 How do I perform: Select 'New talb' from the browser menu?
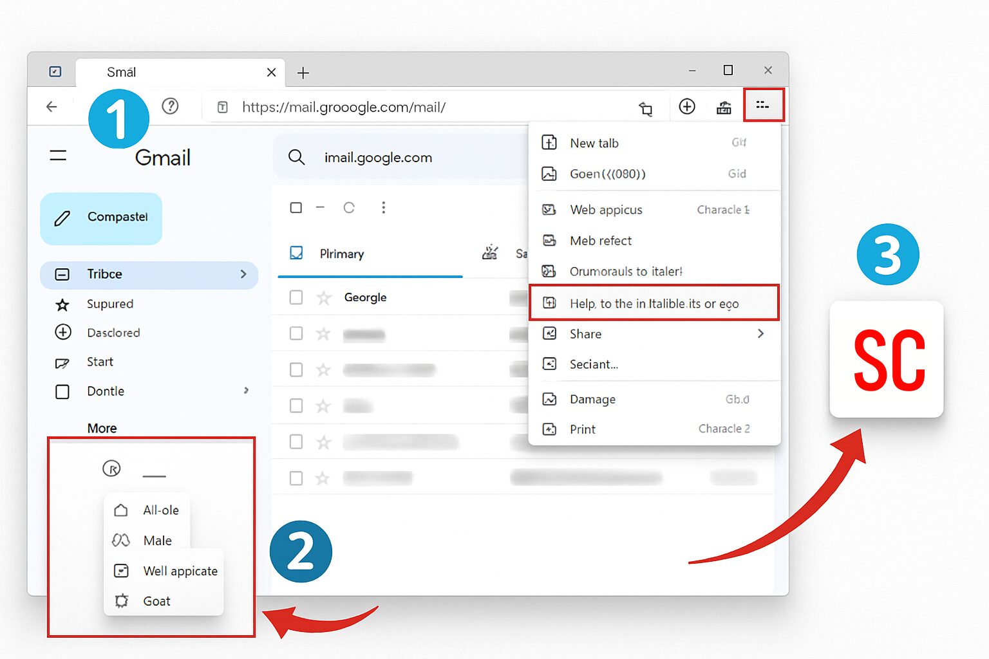594,143
